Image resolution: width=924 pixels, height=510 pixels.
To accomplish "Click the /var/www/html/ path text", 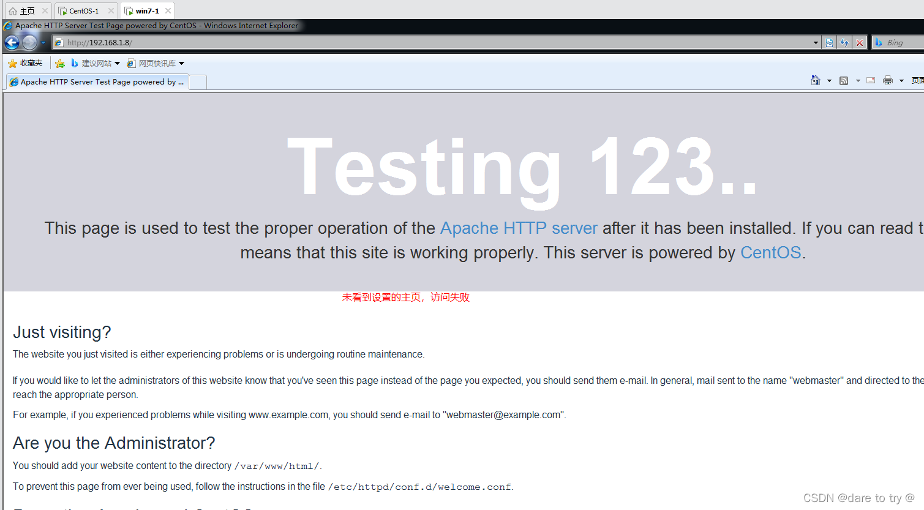I will click(x=277, y=467).
